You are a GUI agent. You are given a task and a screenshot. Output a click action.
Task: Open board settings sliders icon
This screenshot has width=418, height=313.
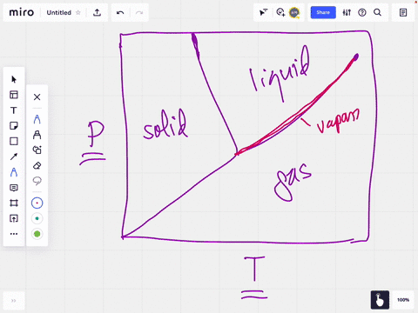[347, 12]
